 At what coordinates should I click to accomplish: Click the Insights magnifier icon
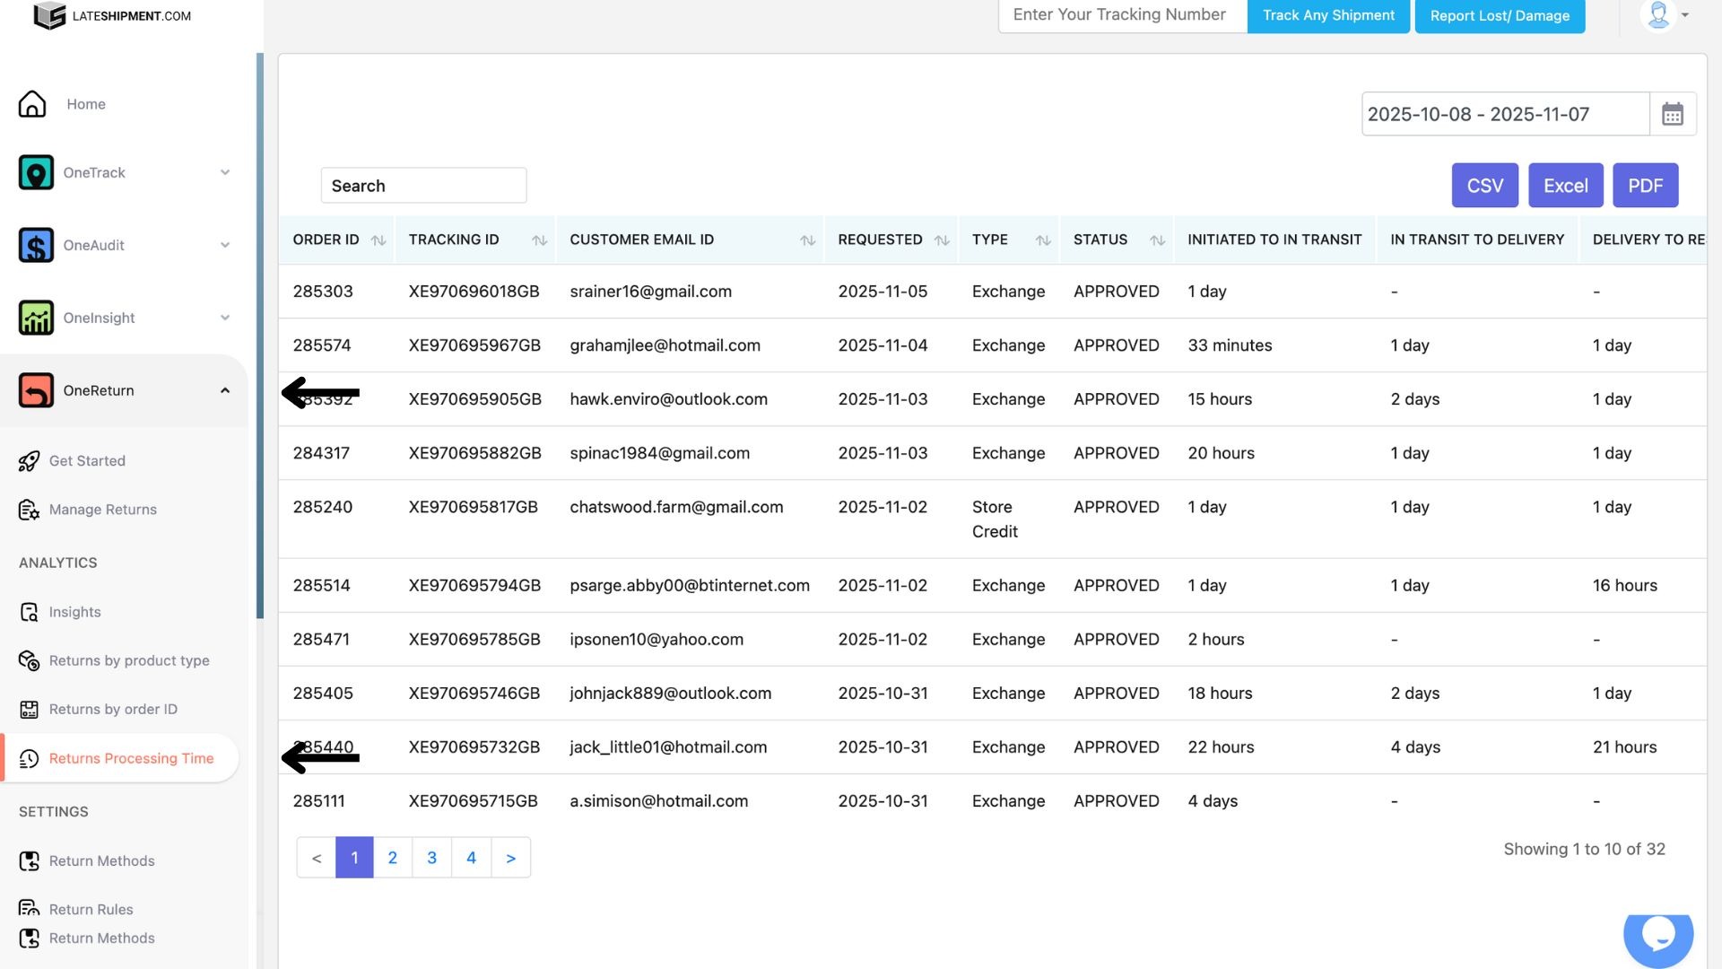[29, 612]
